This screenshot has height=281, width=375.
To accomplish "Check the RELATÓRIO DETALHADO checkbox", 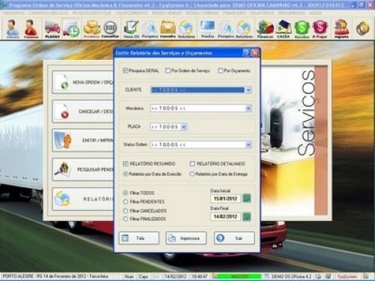I will click(192, 163).
